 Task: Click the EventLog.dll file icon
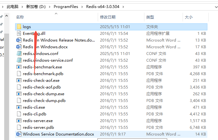[19, 33]
